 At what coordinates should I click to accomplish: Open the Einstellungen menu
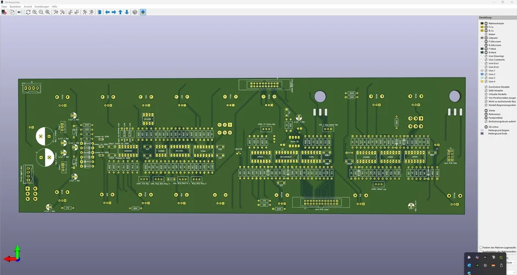click(x=42, y=7)
